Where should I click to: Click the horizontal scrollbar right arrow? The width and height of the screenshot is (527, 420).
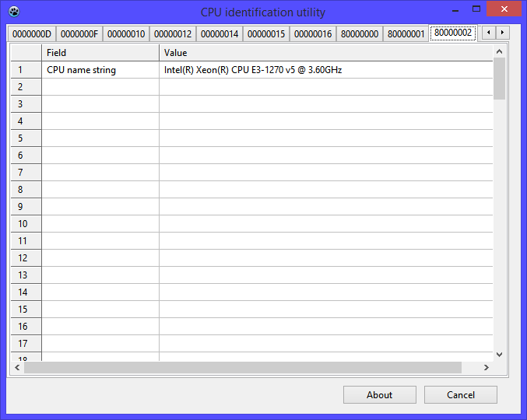point(486,368)
